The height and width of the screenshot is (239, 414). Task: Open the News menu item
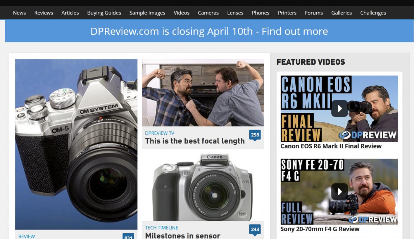click(x=19, y=13)
